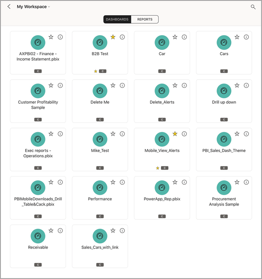262x279 pixels.
Task: Click the search magnifier icon
Action: click(253, 7)
